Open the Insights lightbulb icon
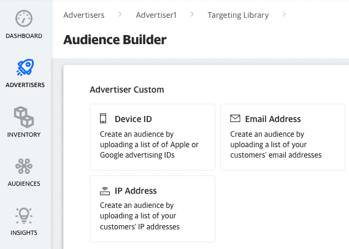 tap(24, 216)
